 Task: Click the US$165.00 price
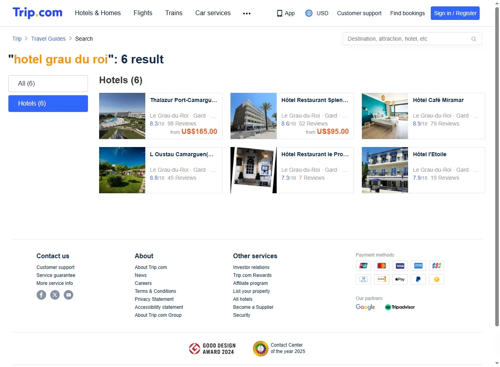199,131
